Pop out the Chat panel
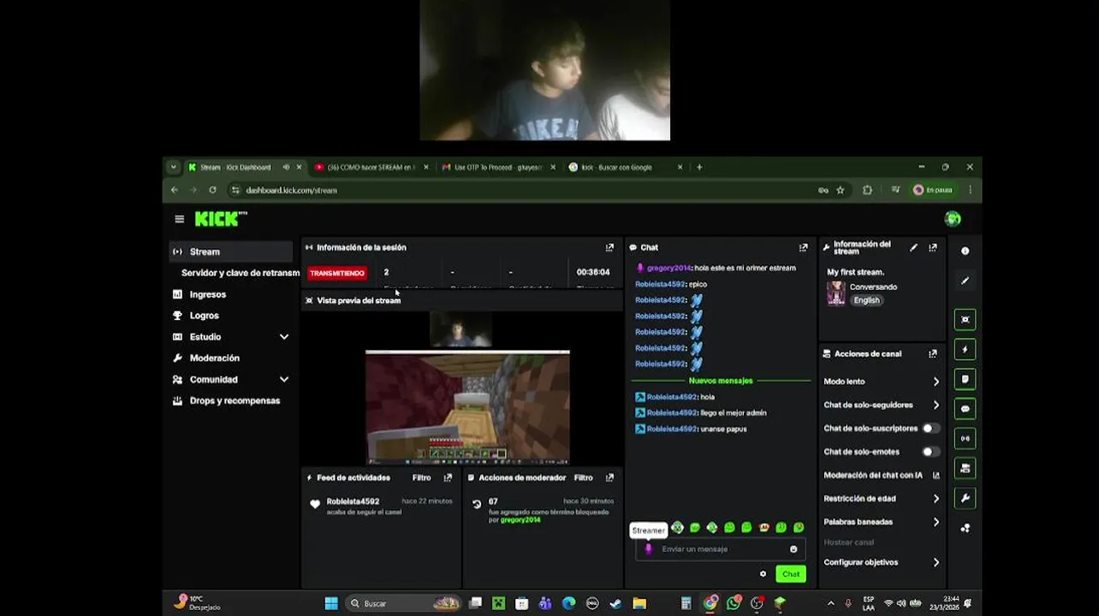The height and width of the screenshot is (616, 1099). pos(803,247)
